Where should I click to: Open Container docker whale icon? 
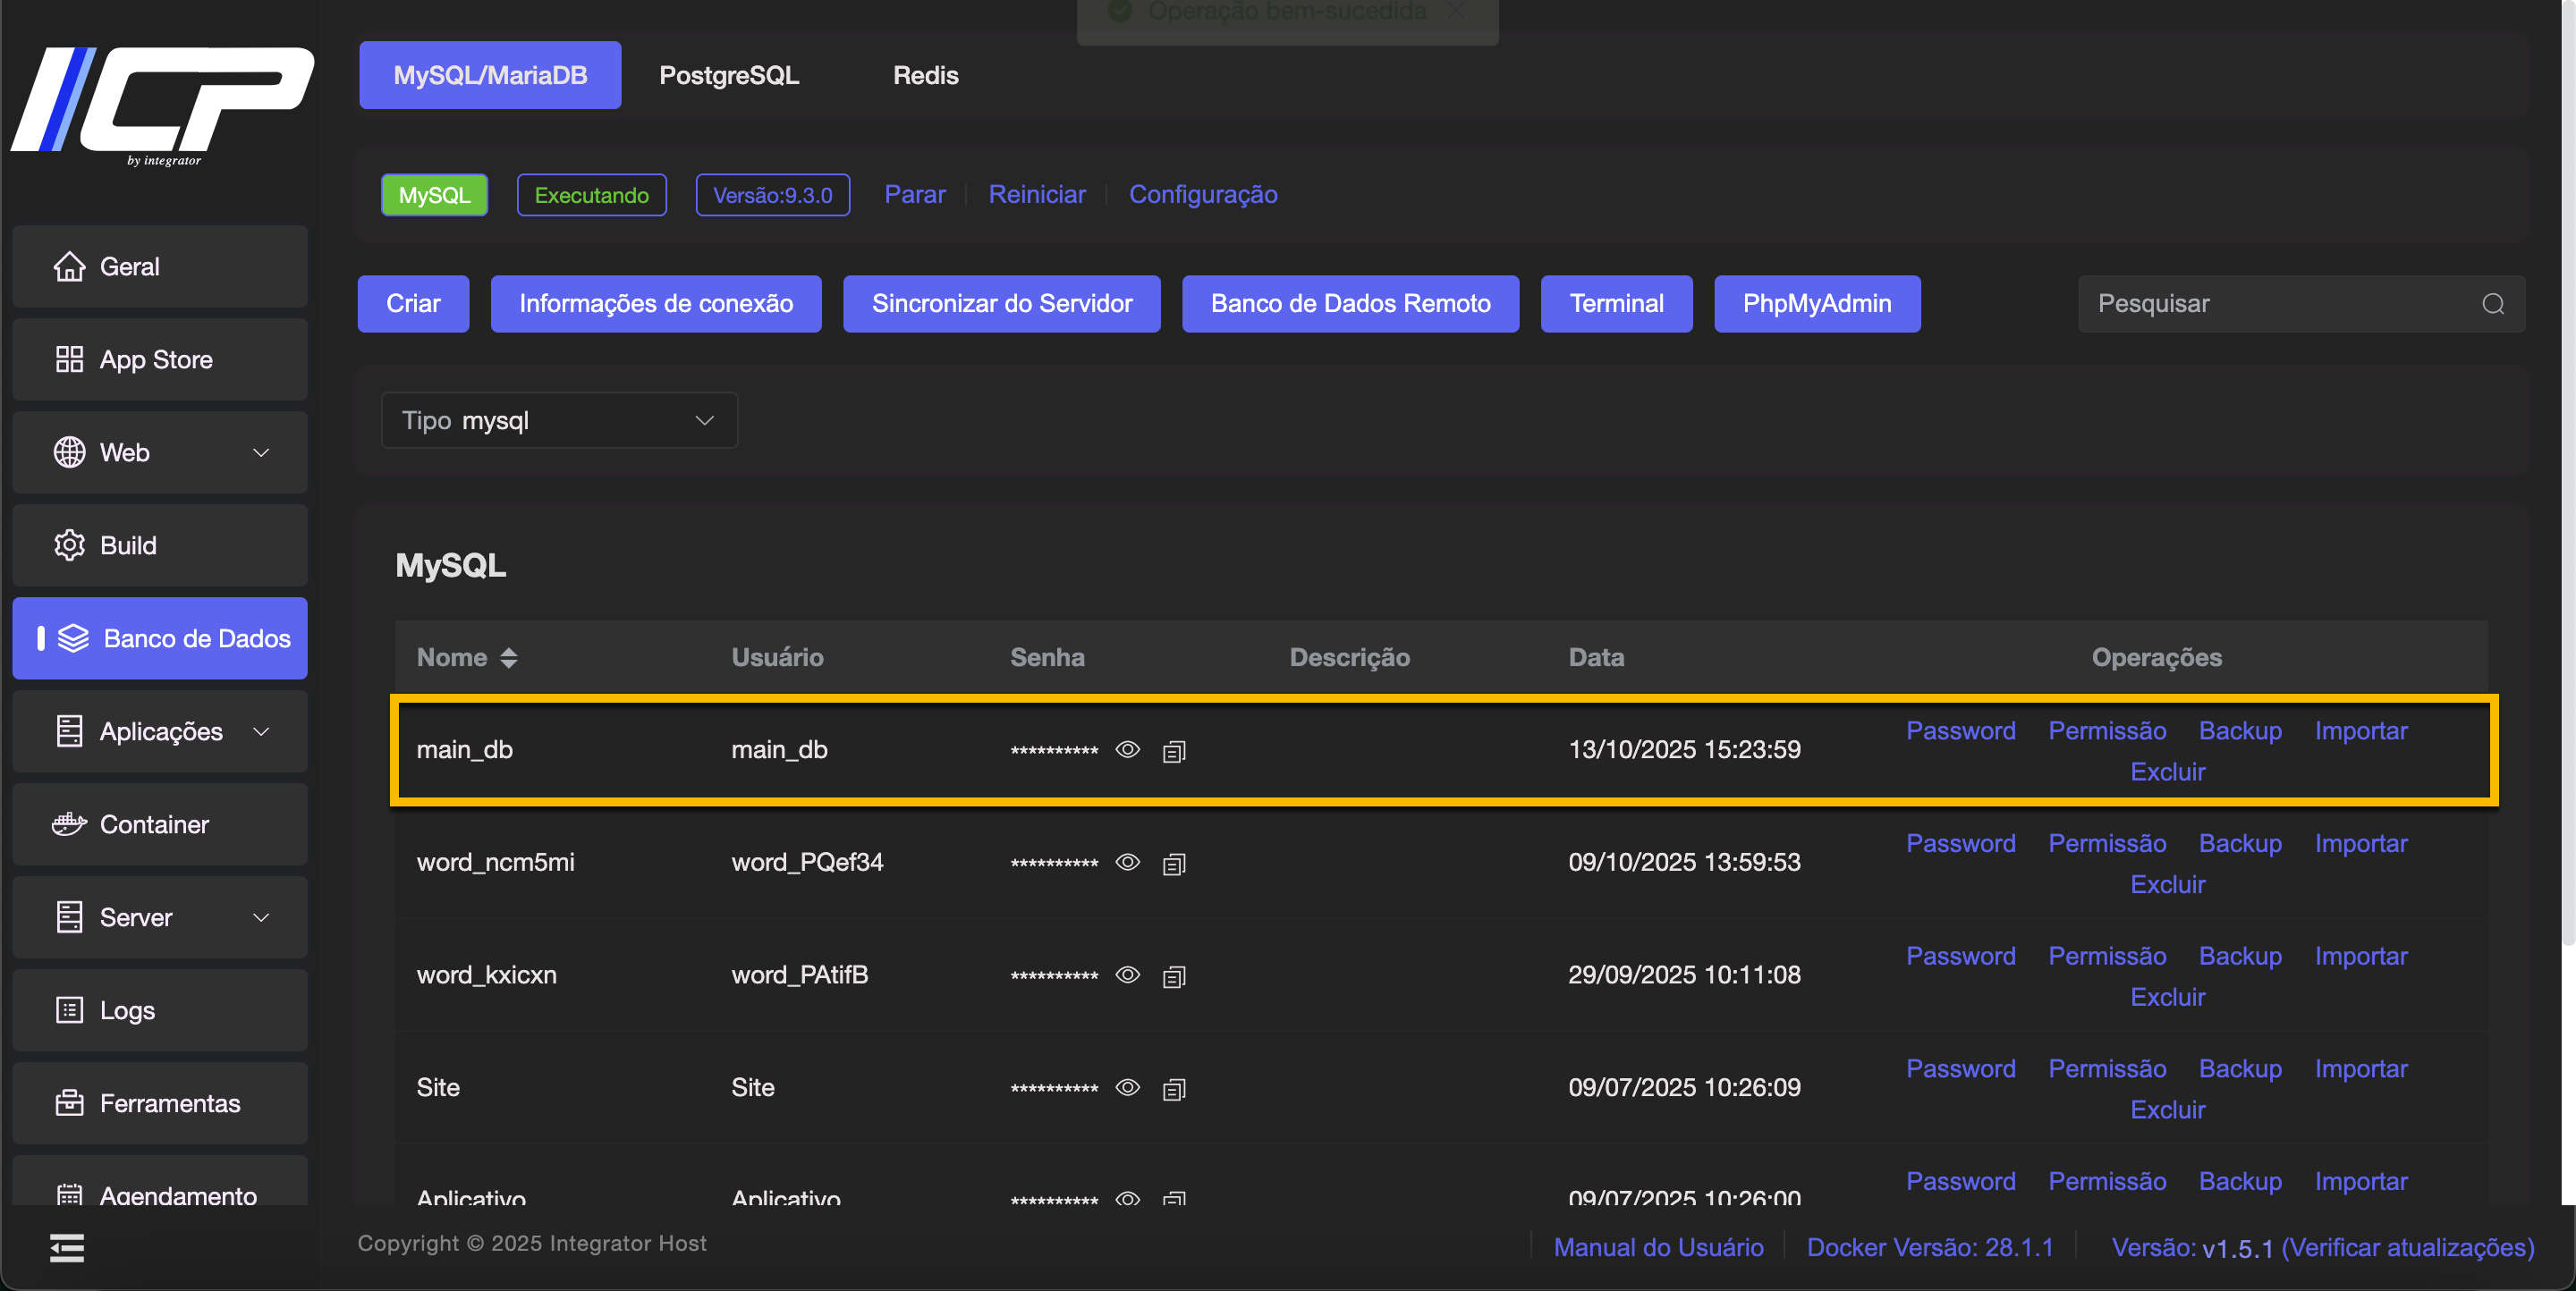pyautogui.click(x=69, y=824)
